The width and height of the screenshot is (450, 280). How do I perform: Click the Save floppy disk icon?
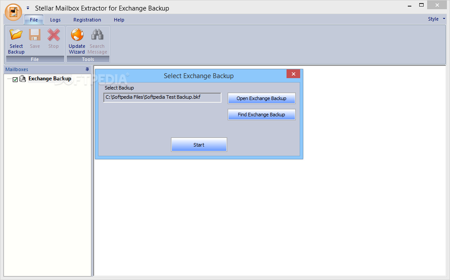pyautogui.click(x=35, y=35)
